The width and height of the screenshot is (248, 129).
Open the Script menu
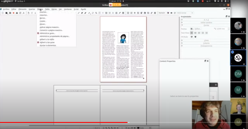coord(76,9)
